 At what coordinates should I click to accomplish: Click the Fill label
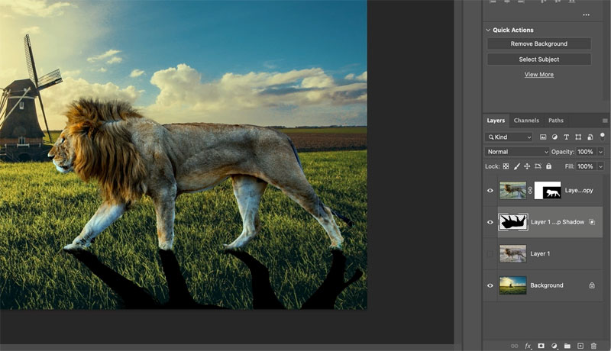(x=569, y=166)
